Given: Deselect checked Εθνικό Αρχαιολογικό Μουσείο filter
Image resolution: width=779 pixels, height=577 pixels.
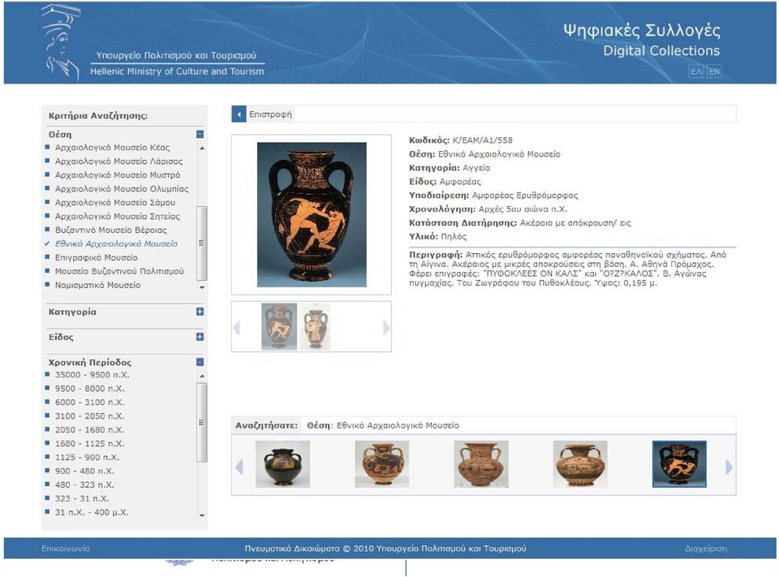Looking at the screenshot, I should tap(116, 244).
